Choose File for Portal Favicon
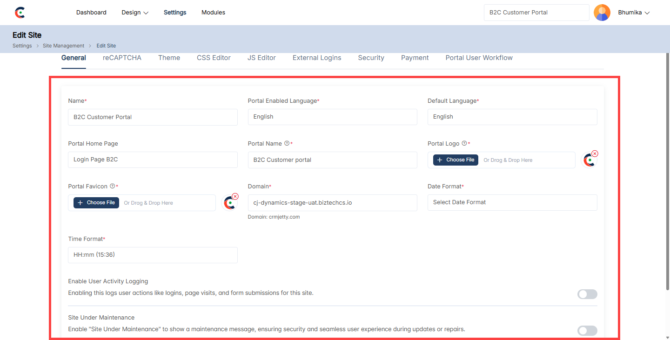Image resolution: width=670 pixels, height=340 pixels. tap(96, 203)
